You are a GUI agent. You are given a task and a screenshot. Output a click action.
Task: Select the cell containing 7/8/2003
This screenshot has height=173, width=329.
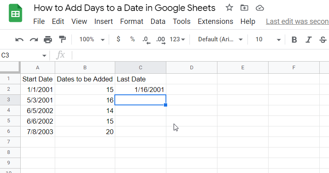(38, 132)
